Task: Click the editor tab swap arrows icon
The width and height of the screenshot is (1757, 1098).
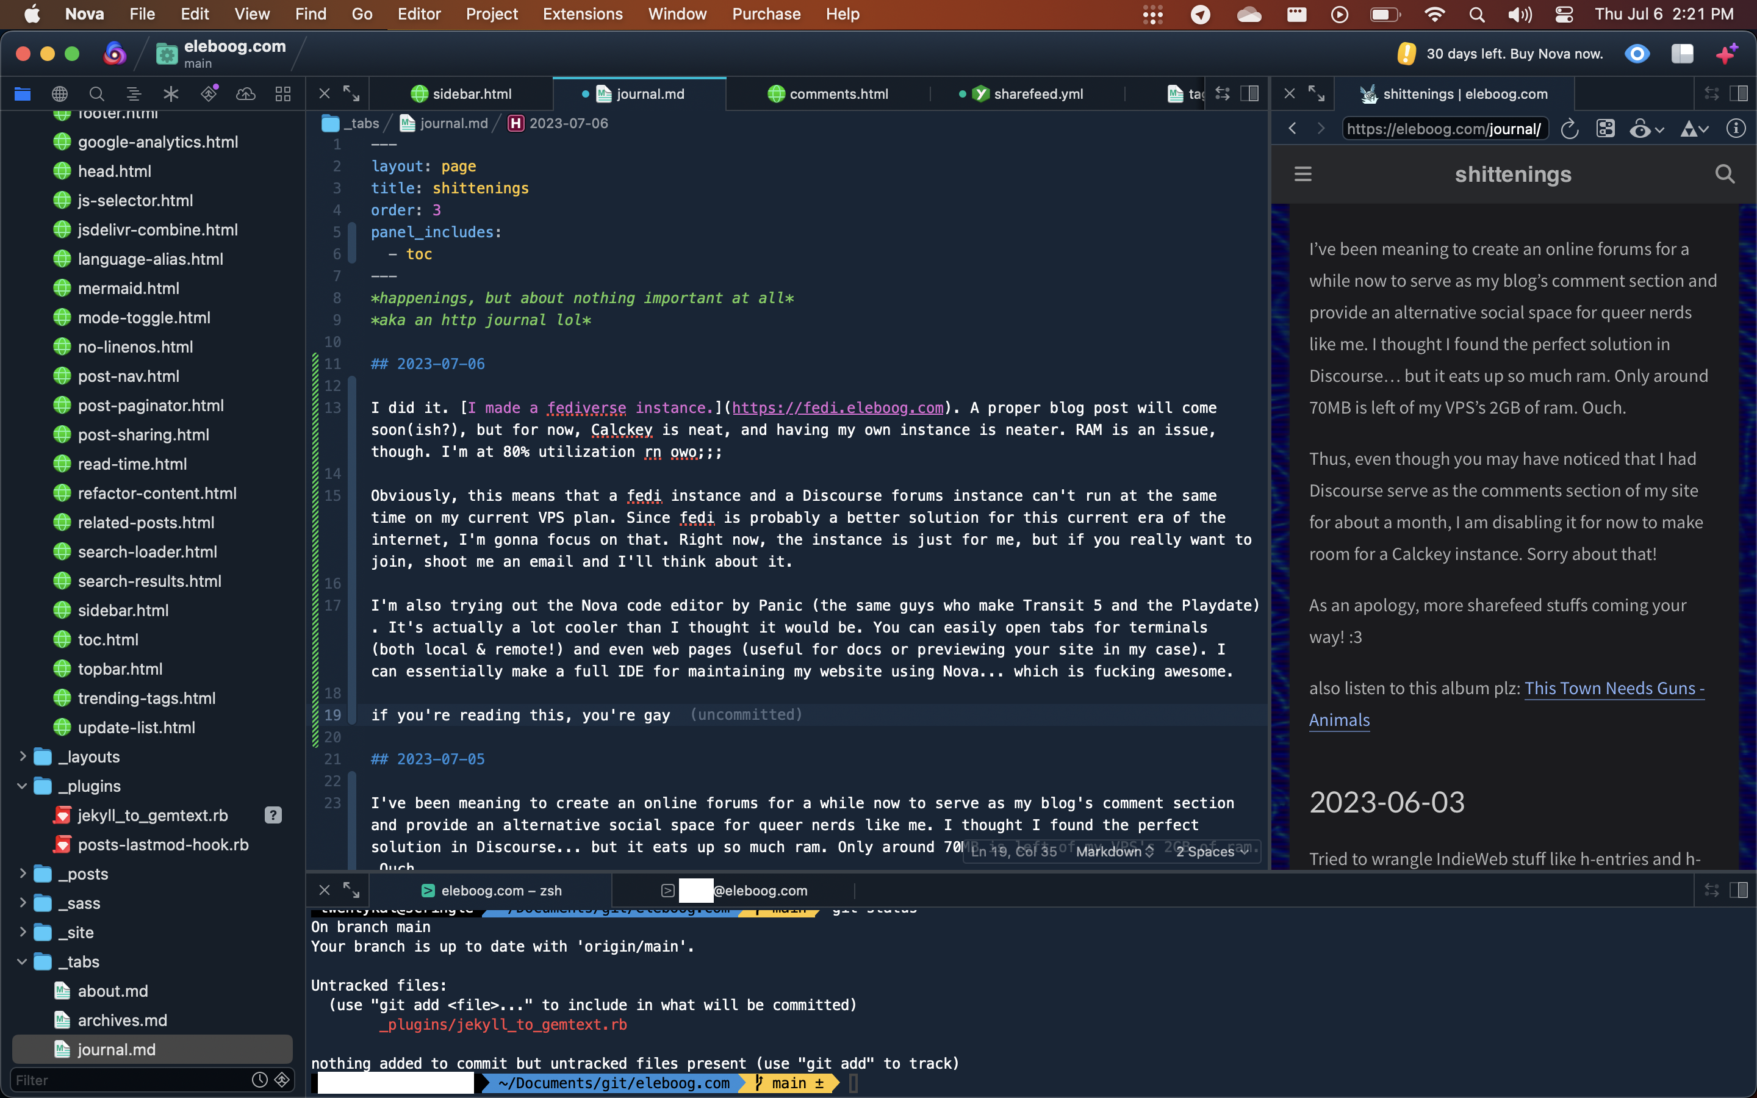Action: point(1223,93)
